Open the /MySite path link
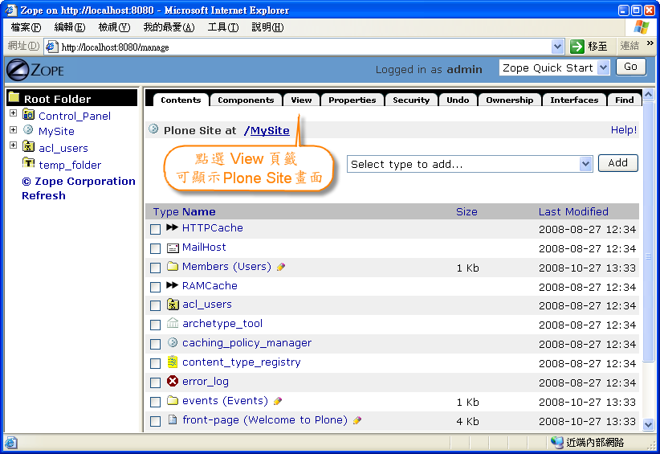The height and width of the screenshot is (454, 660). click(x=267, y=130)
